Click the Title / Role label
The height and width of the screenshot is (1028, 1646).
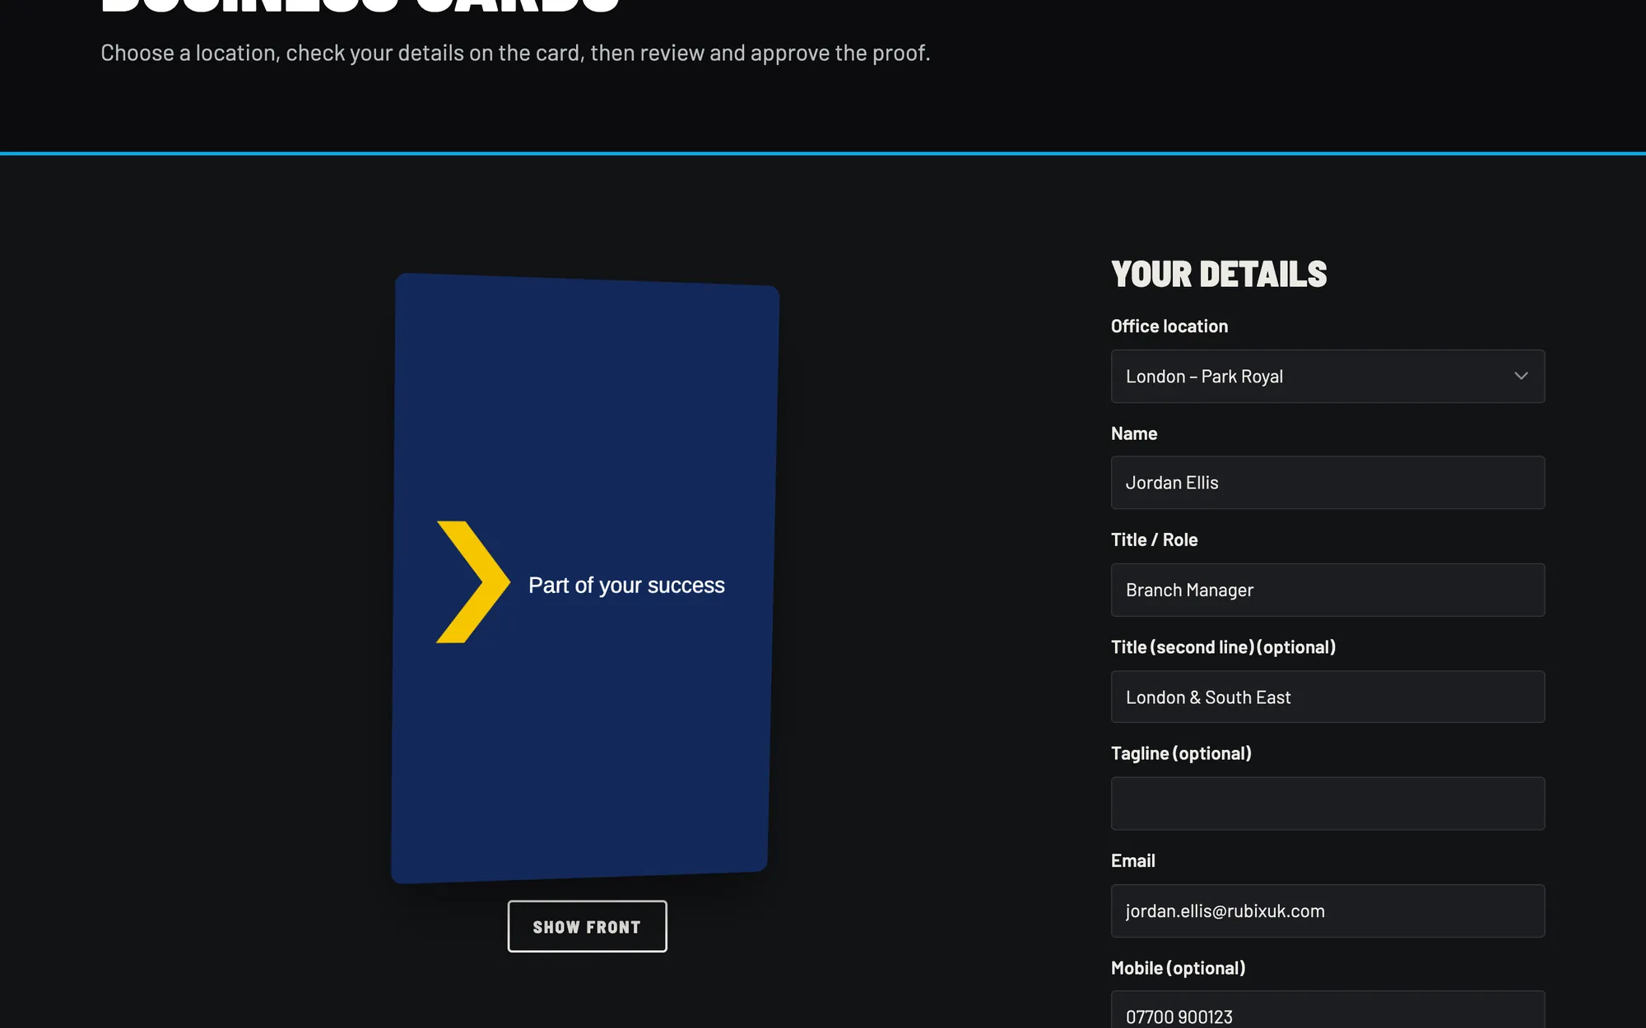tap(1154, 540)
